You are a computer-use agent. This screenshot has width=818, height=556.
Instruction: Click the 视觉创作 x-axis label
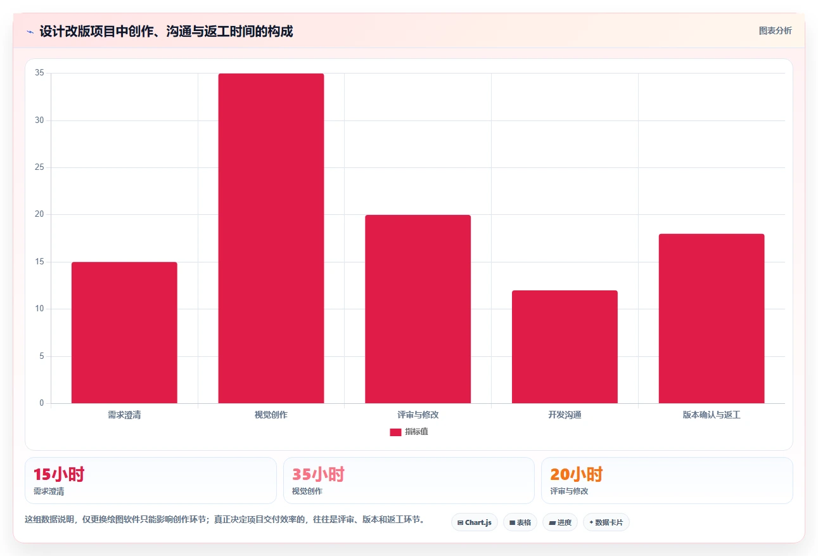pos(271,415)
